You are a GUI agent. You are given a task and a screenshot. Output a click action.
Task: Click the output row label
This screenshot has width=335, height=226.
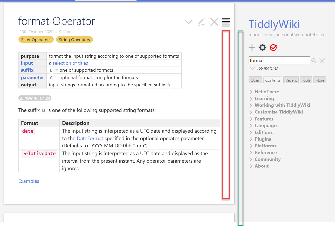click(x=29, y=85)
